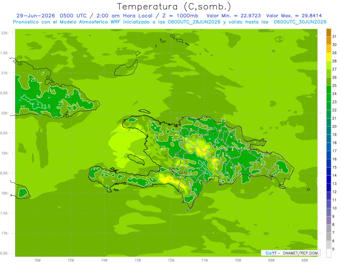Image resolution: width=342 pixels, height=264 pixels.
Task: Click the purple swatch between scale labels 8 and 9
Action: point(329,220)
